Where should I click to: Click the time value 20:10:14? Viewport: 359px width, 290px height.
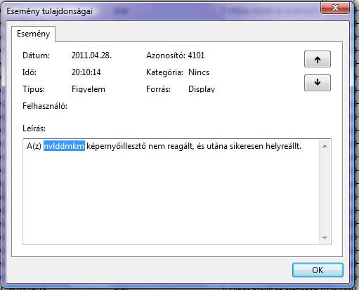point(86,72)
